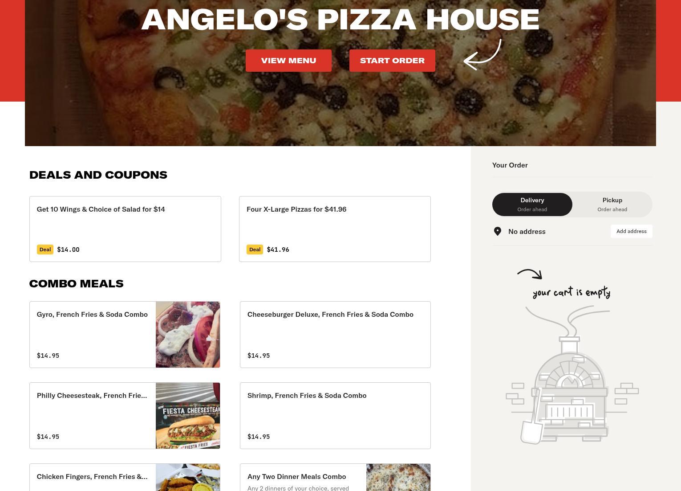Select Four X-Large Pizzas for $41.96 deal
Viewport: 681px width, 491px height.
coord(335,229)
